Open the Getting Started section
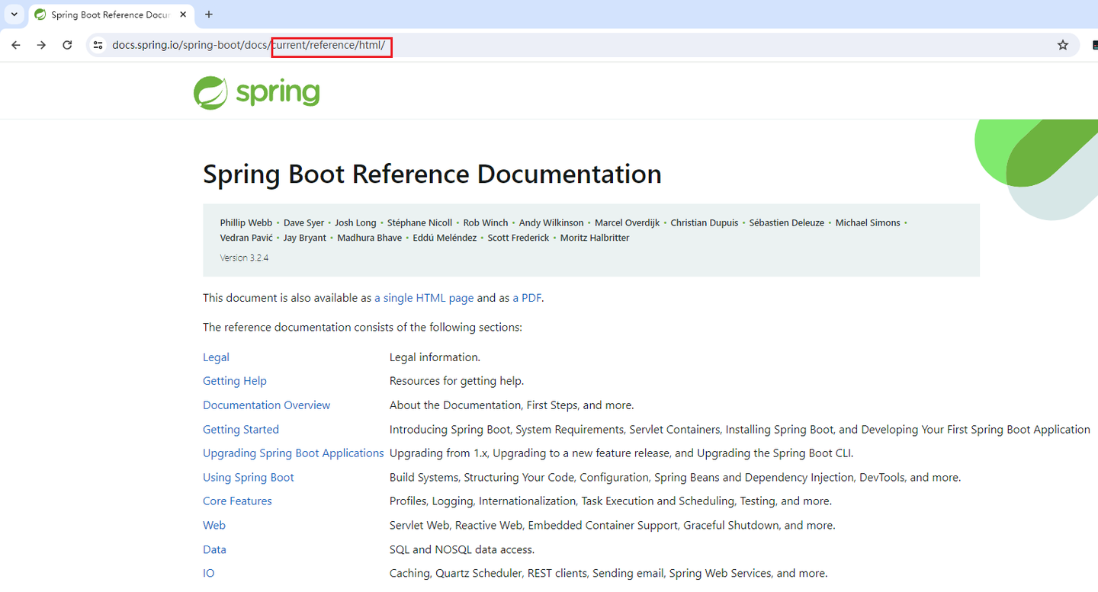 coord(240,429)
